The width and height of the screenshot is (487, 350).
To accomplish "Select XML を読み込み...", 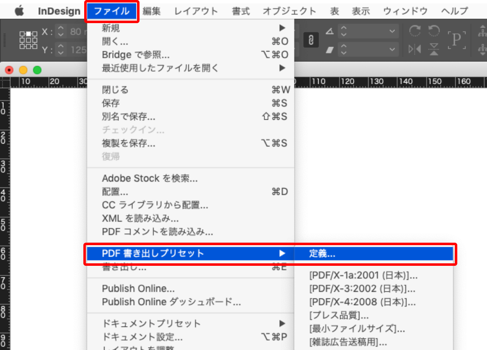I will point(191,218).
